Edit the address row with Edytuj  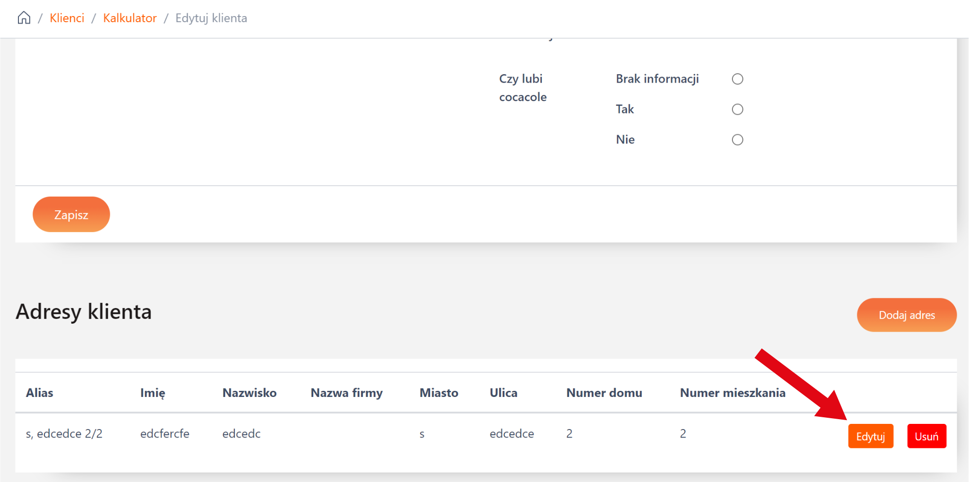(x=870, y=436)
